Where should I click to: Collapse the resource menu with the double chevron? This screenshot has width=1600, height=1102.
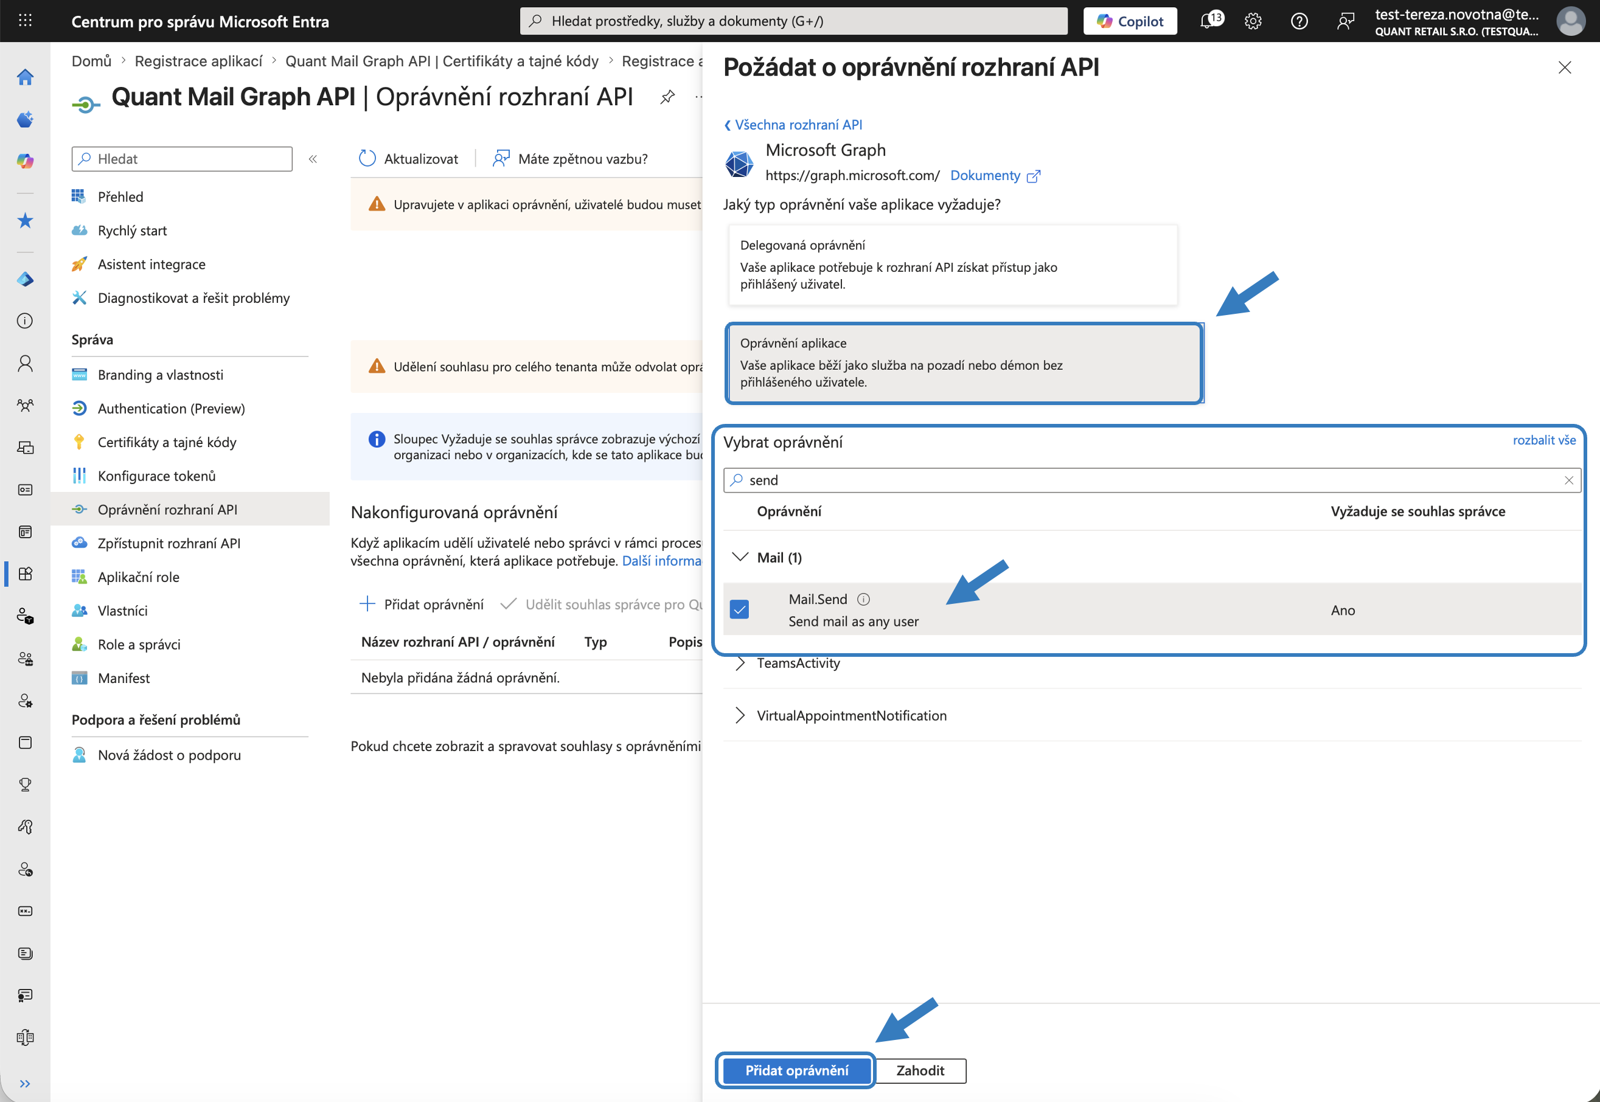point(313,159)
